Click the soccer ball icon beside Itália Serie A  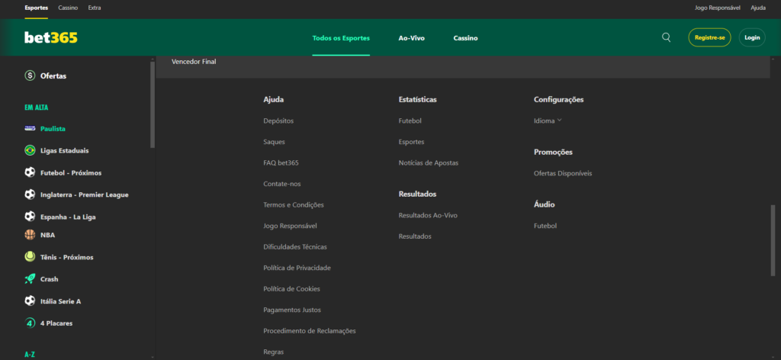(x=30, y=301)
